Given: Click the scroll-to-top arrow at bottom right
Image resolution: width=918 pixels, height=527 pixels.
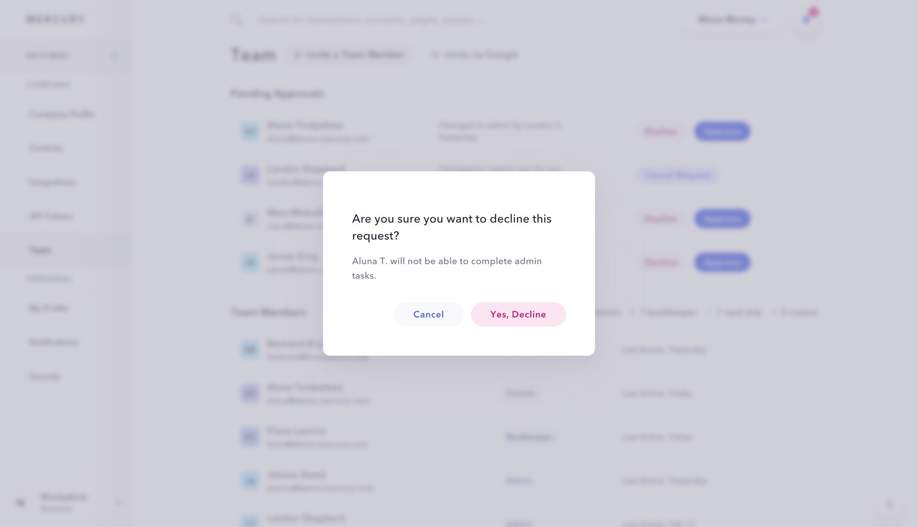Looking at the screenshot, I should click(890, 504).
